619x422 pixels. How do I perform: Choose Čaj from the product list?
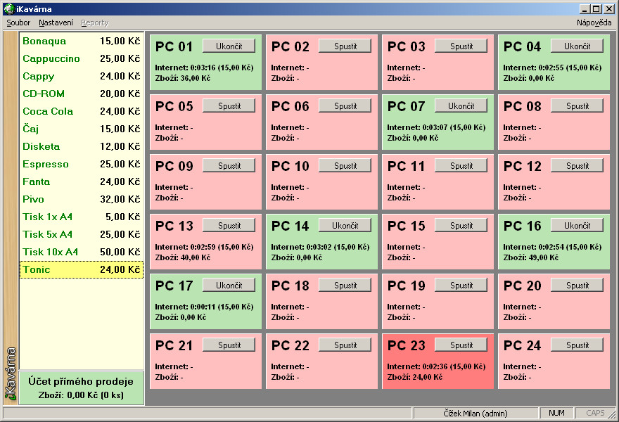pos(82,129)
